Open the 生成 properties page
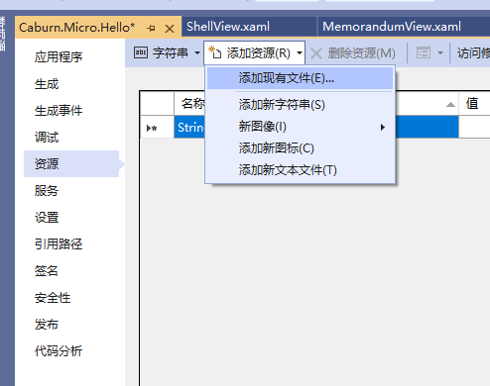The height and width of the screenshot is (386, 490). [47, 84]
